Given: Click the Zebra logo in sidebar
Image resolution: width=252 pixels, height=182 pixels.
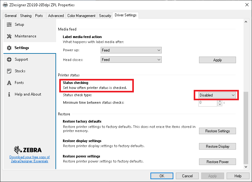Looking at the screenshot, I should point(28,149).
